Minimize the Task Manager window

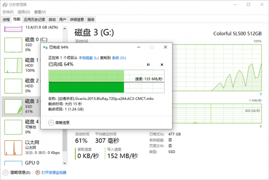(235, 5)
